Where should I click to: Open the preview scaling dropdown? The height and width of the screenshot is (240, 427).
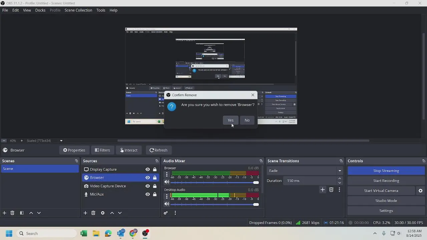click(x=61, y=141)
